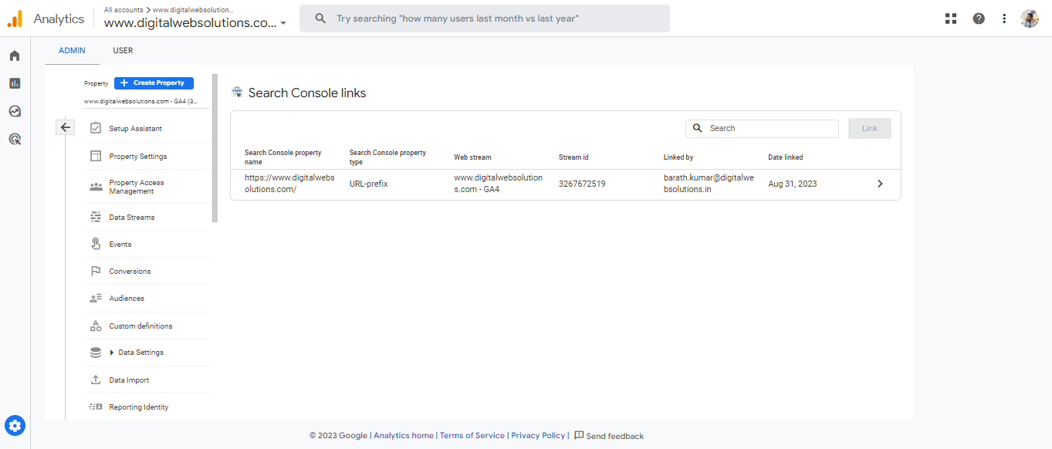
Task: Click the property column vertical scrollbar
Action: point(215,148)
